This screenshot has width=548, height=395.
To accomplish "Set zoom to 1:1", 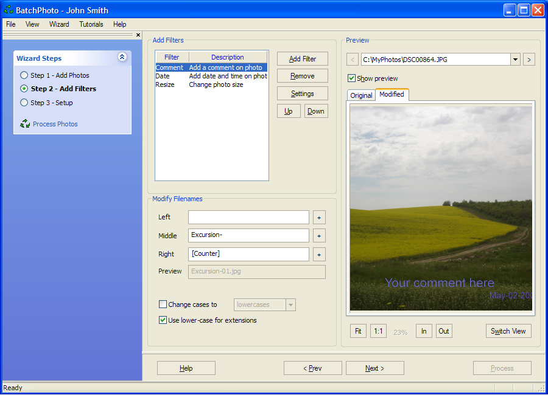I will [378, 331].
